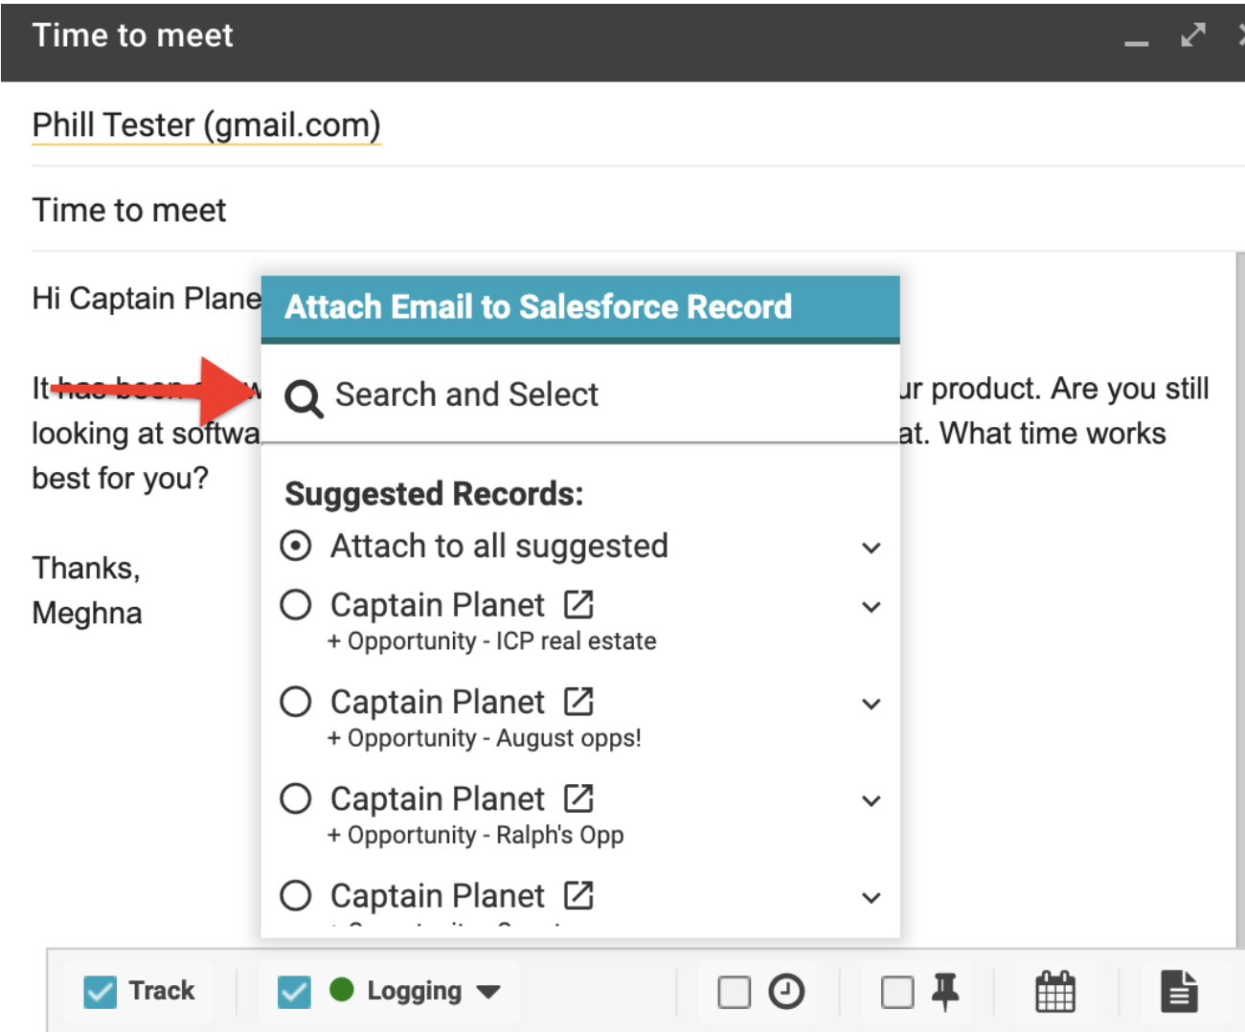Click '+ Opportunity - August opps!' text

484,738
